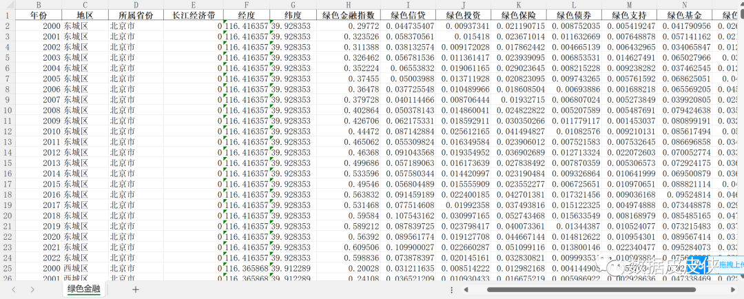The width and height of the screenshot is (744, 299).
Task: Select green credit value 0.109900027
Action: 408,247
